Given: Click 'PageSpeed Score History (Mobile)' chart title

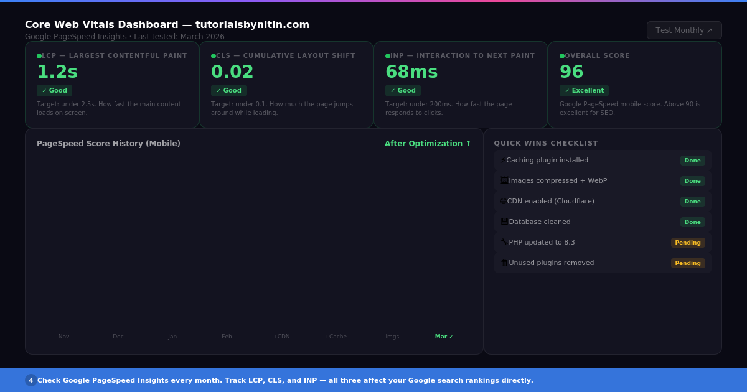Looking at the screenshot, I should coord(108,144).
